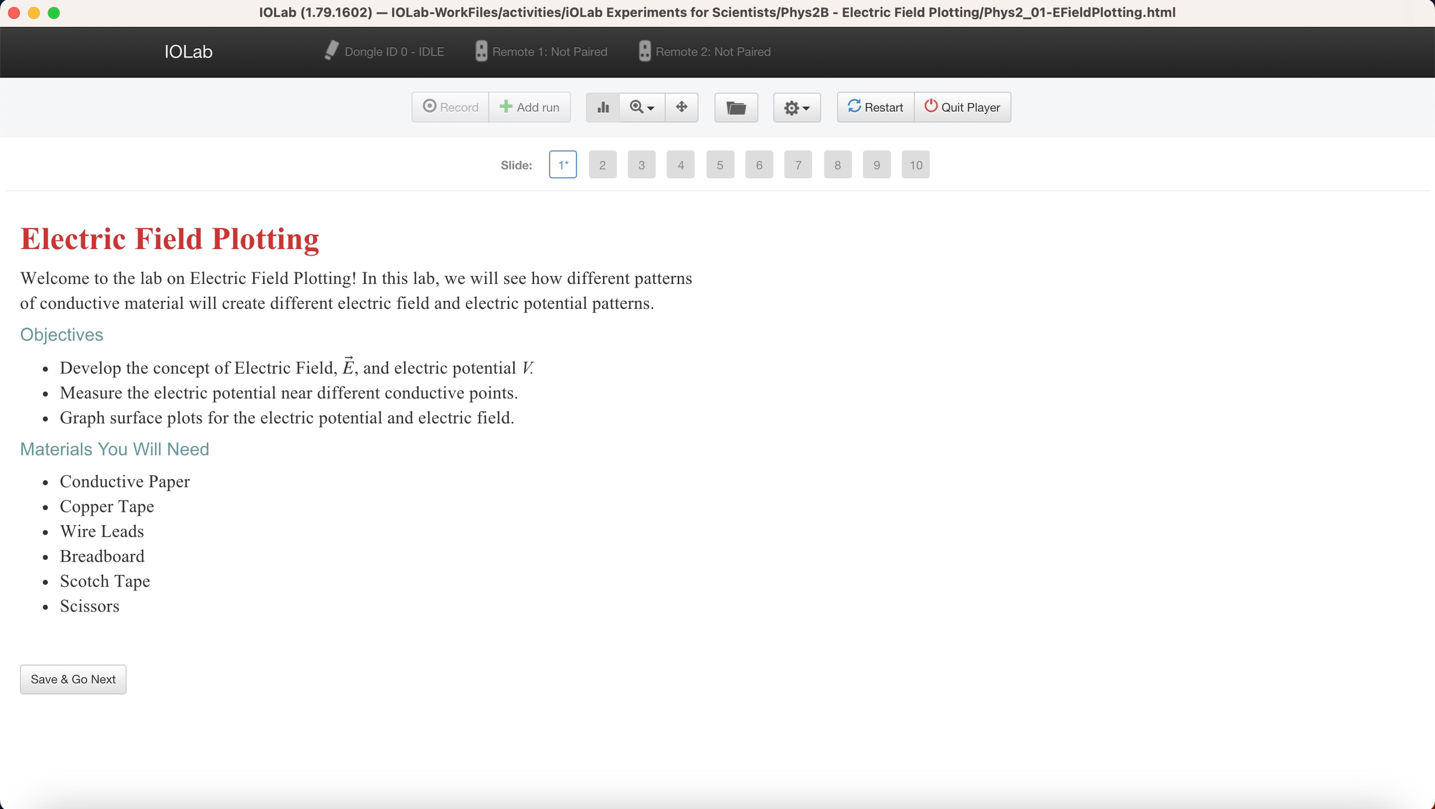Click the green macOS fullscreen button
The width and height of the screenshot is (1435, 809).
(54, 13)
